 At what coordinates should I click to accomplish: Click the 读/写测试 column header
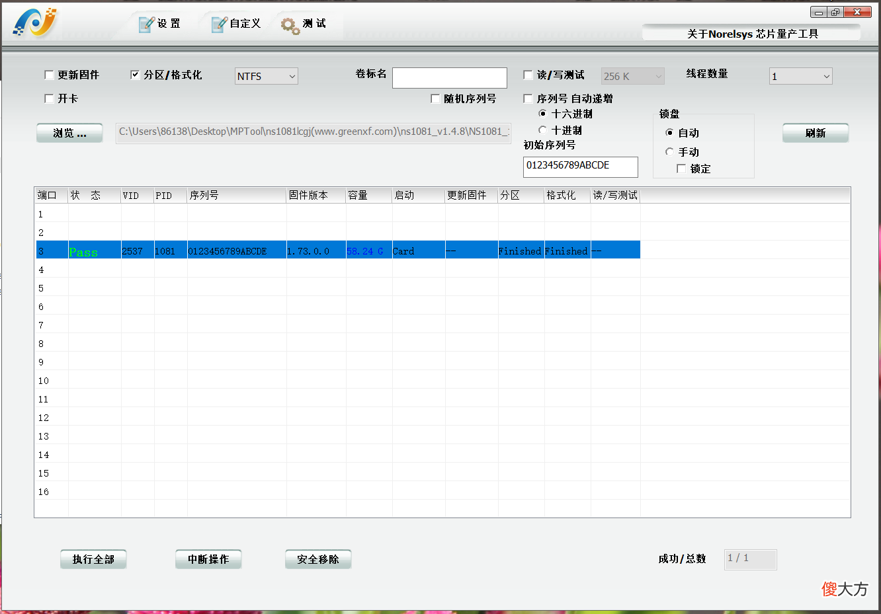[615, 195]
